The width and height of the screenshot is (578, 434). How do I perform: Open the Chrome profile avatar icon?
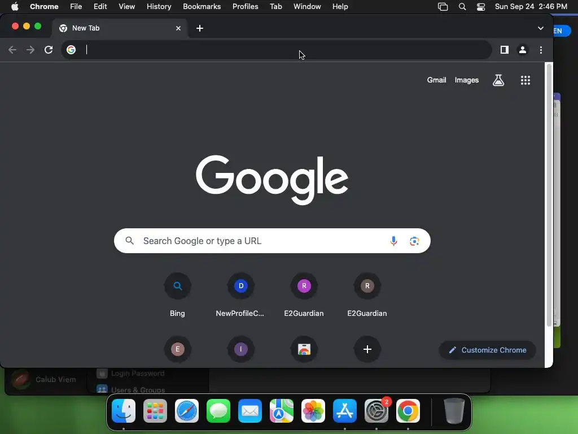click(x=523, y=50)
